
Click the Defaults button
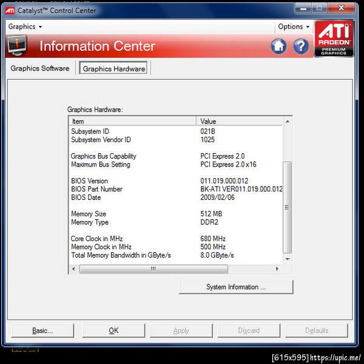coord(317,331)
